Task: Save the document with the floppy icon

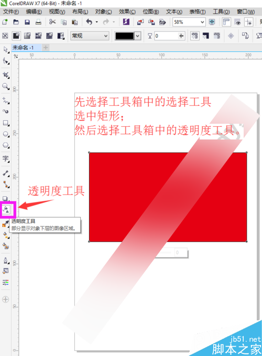Action: click(x=27, y=22)
